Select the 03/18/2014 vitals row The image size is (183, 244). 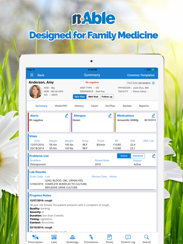pyautogui.click(x=92, y=148)
